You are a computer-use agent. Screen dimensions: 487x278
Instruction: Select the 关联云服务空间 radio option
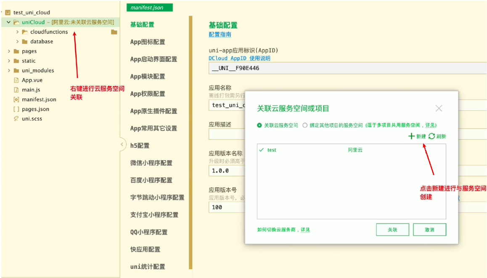(x=259, y=125)
